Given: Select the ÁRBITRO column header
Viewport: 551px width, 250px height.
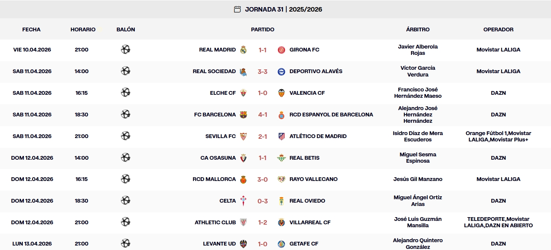Looking at the screenshot, I should (x=418, y=29).
